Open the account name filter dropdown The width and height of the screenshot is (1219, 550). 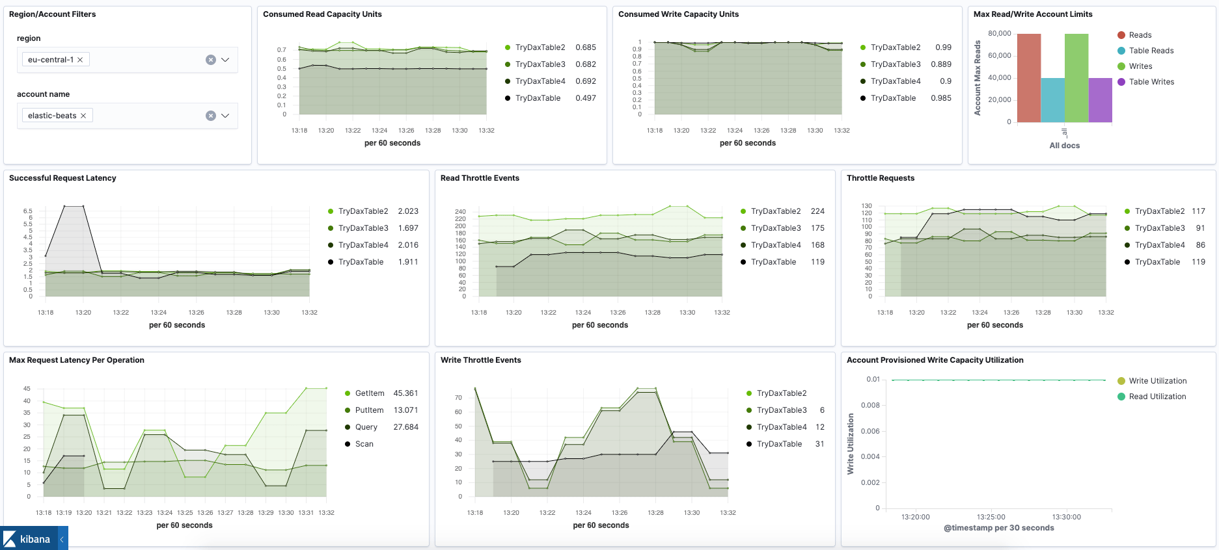(225, 116)
